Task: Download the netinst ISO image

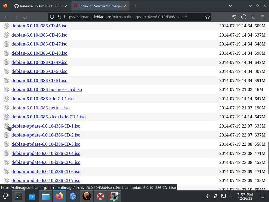Action: pyautogui.click(x=40, y=108)
